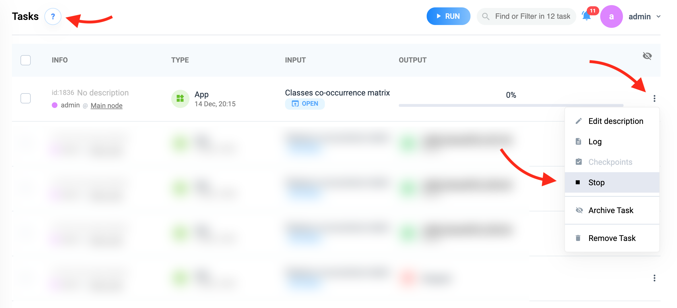Toggle archived tasks visibility eye icon
The image size is (677, 308).
coord(647,56)
